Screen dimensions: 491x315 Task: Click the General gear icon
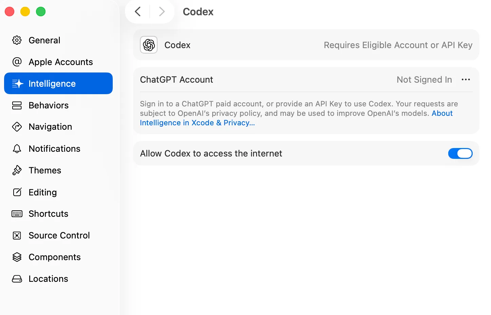[x=17, y=40]
